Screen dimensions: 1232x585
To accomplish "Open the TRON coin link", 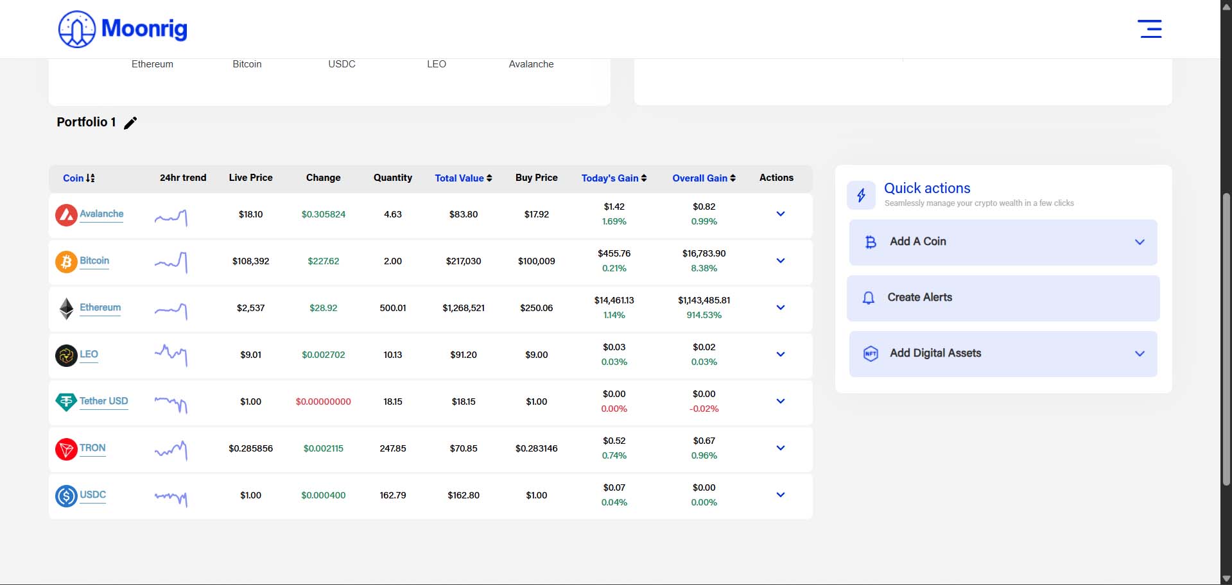I will (92, 448).
